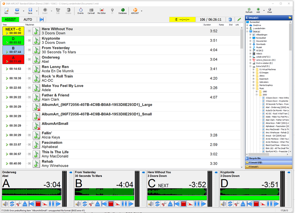Click the red fade-out icon on player C
Viewport: 295px width, 213px height.
coord(190,204)
